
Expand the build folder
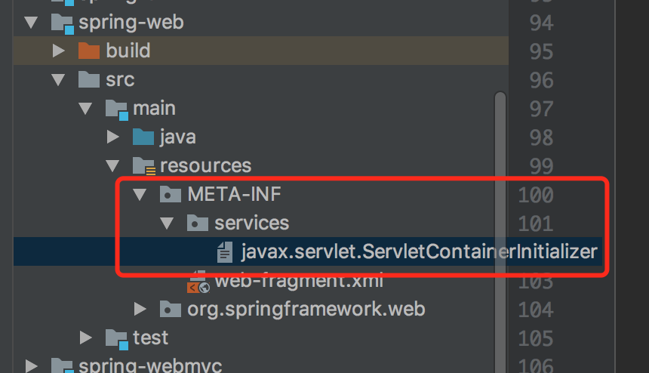pyautogui.click(x=58, y=51)
